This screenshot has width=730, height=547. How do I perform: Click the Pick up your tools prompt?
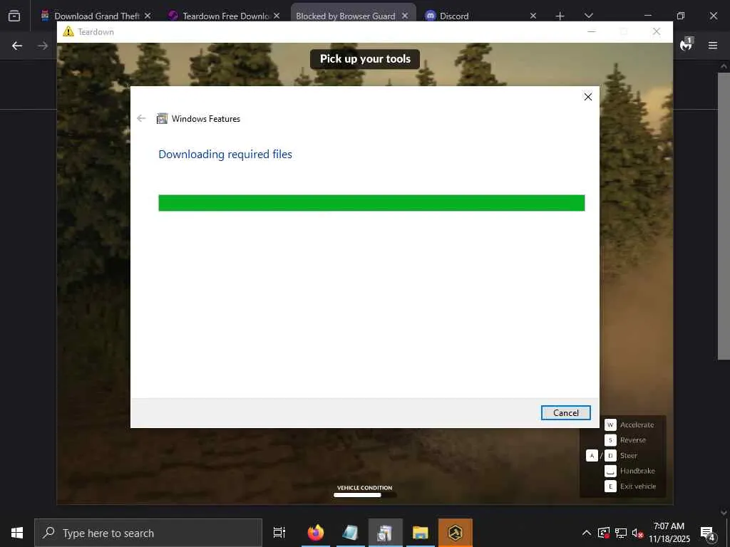pos(365,59)
